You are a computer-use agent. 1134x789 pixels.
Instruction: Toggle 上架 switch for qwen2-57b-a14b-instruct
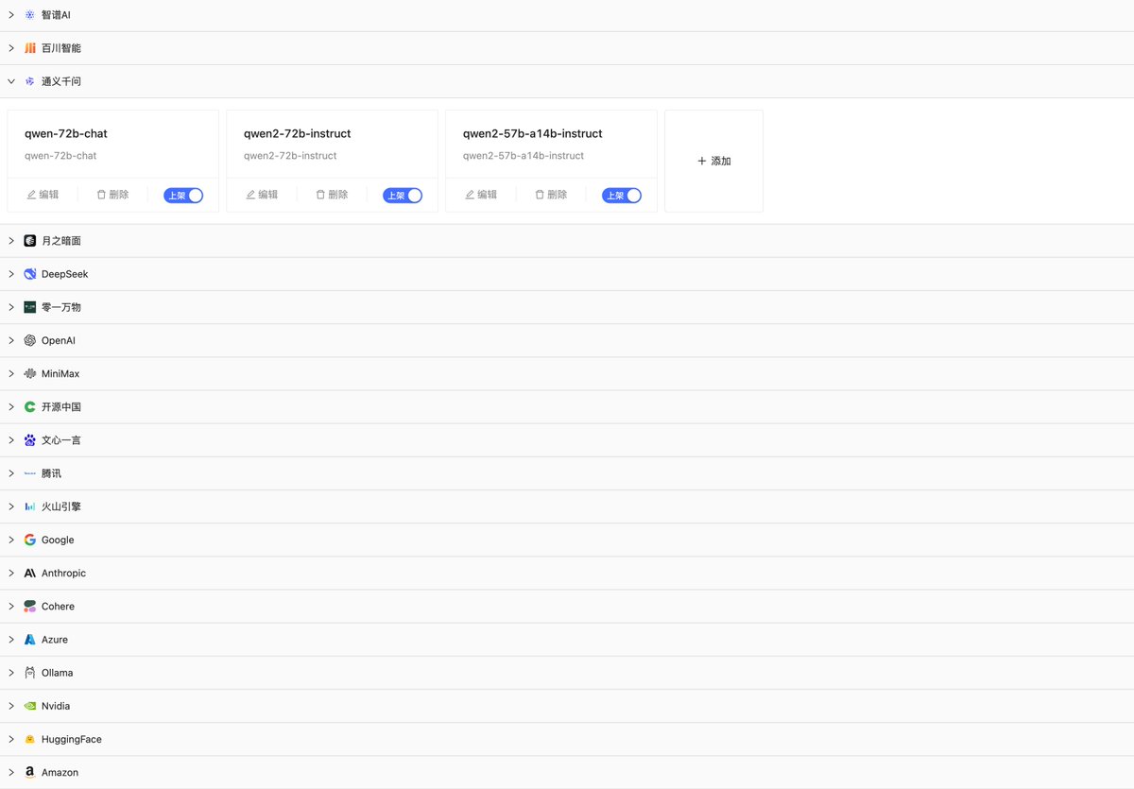point(622,196)
